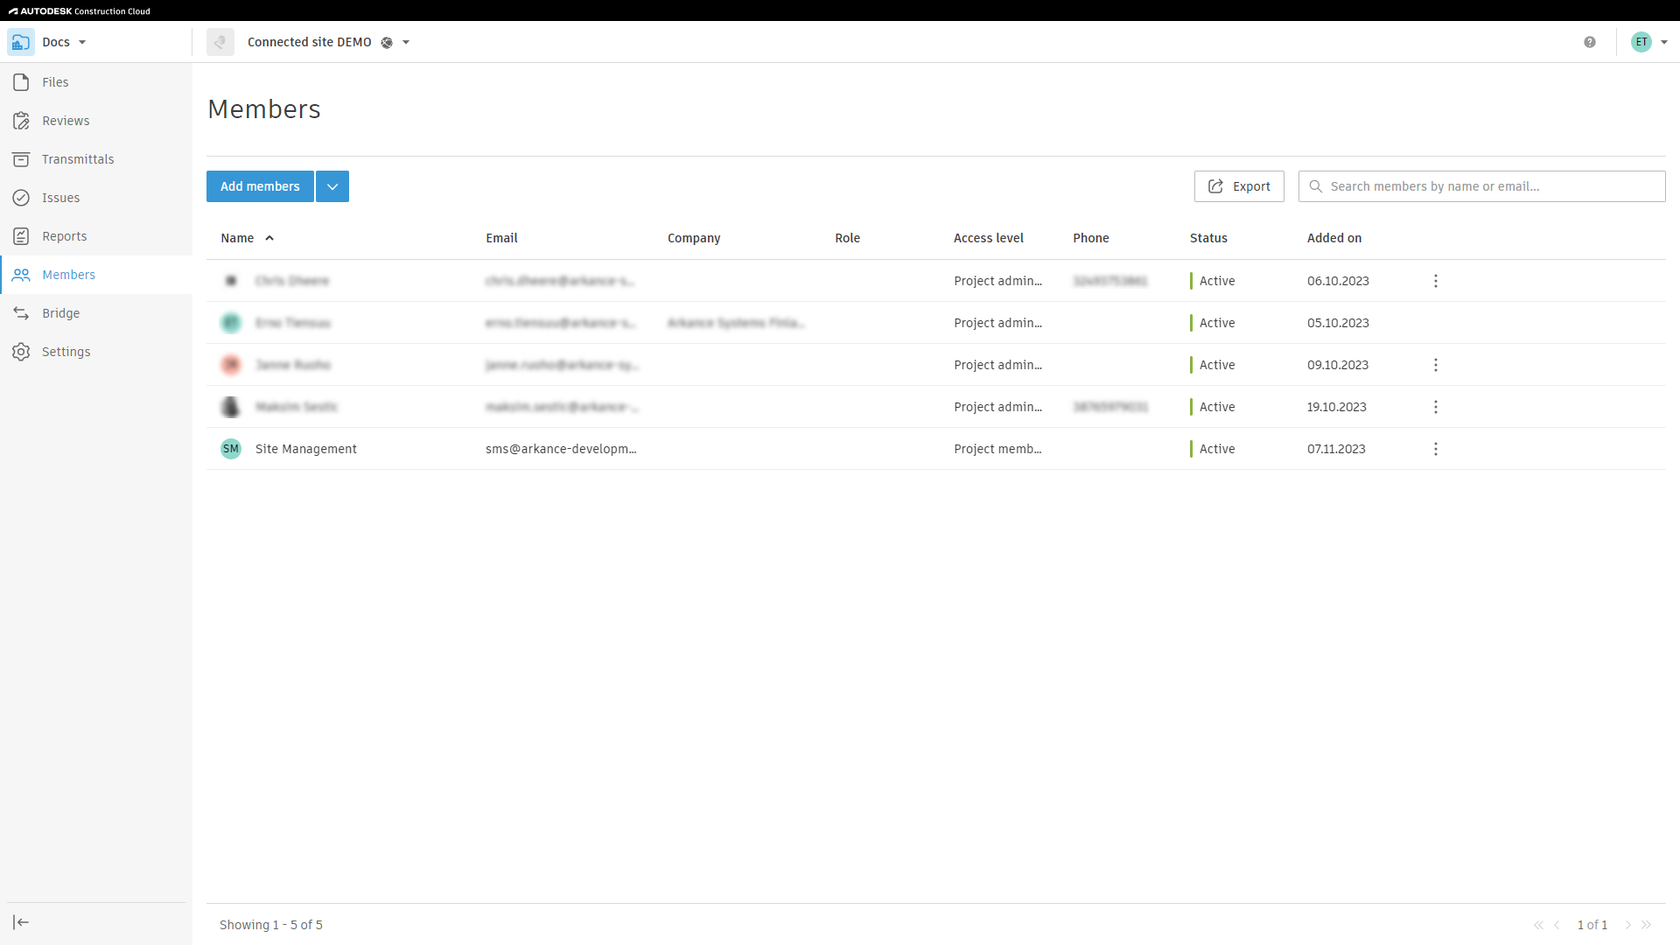The width and height of the screenshot is (1680, 945).
Task: Open more options for Site Management row
Action: click(x=1436, y=449)
